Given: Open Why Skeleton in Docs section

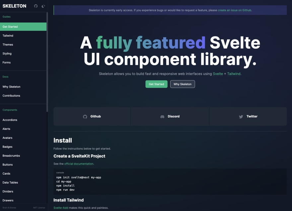Looking at the screenshot, I should coord(11,87).
